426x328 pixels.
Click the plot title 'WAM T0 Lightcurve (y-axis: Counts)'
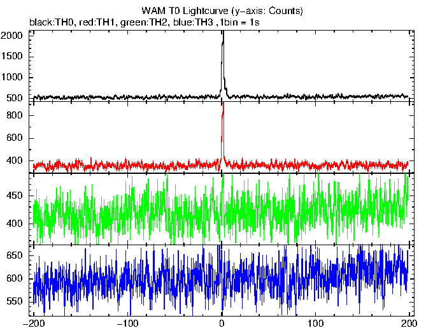click(x=222, y=11)
